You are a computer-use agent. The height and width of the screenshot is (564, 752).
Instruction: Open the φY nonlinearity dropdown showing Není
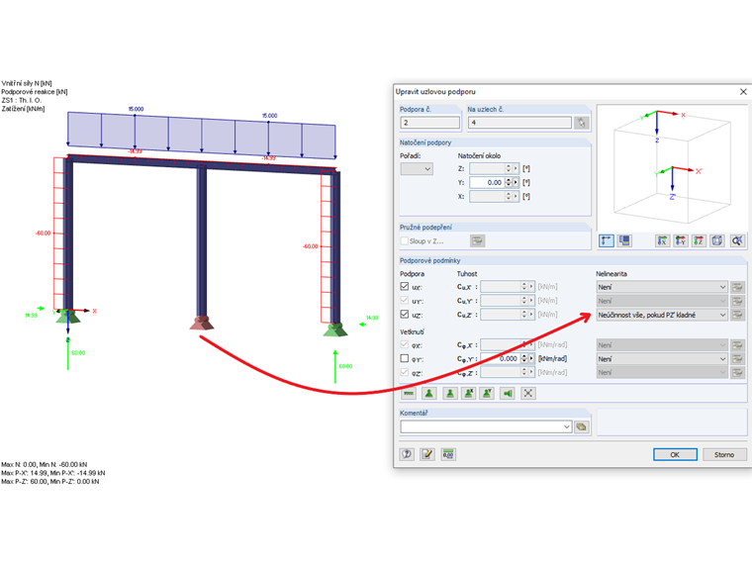[662, 359]
